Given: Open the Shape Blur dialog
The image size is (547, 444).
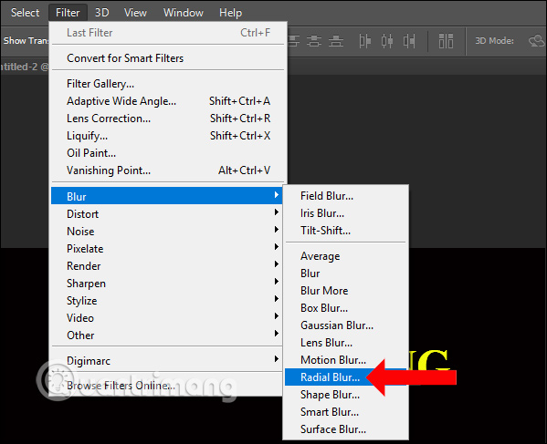Looking at the screenshot, I should click(345, 395).
